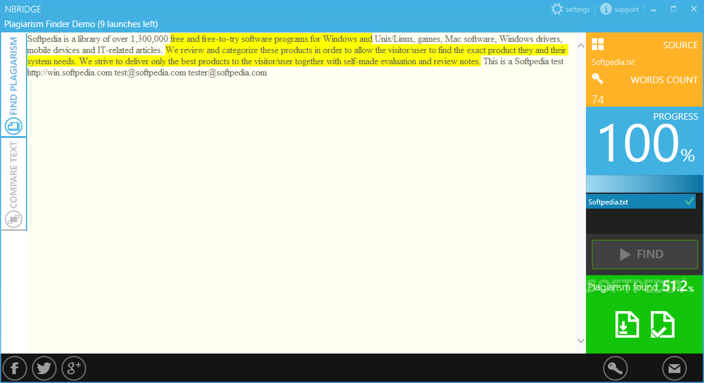Open the license key icon in bottom bar

click(x=615, y=368)
